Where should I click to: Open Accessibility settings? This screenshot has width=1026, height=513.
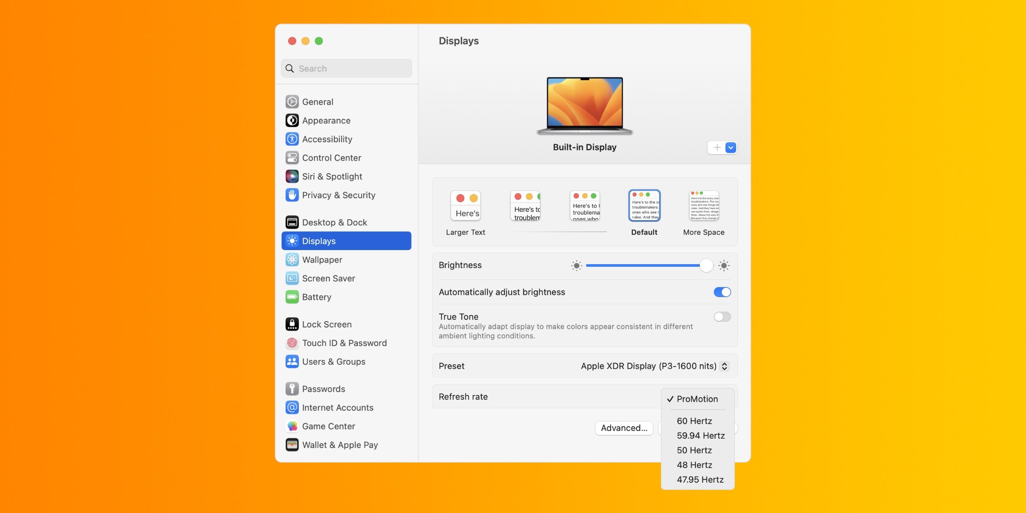click(327, 139)
